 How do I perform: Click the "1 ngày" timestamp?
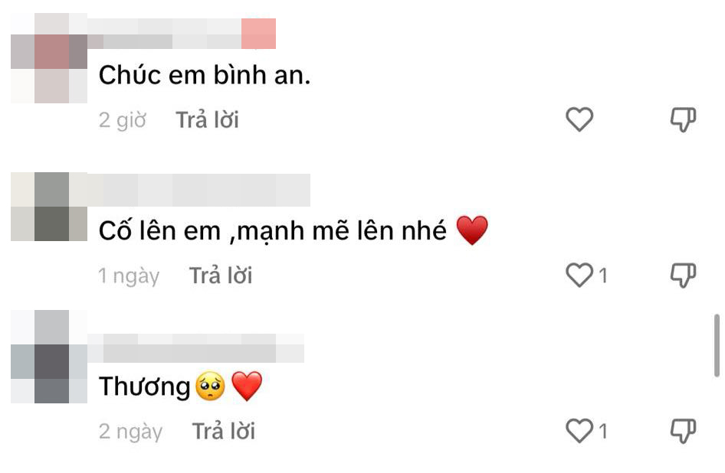tap(129, 276)
